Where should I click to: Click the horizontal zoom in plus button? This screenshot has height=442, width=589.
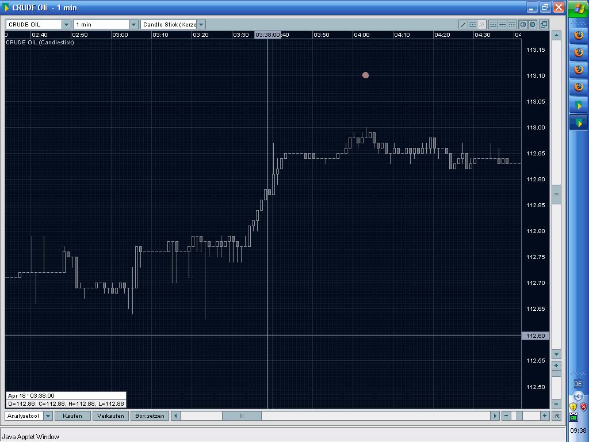point(544,416)
